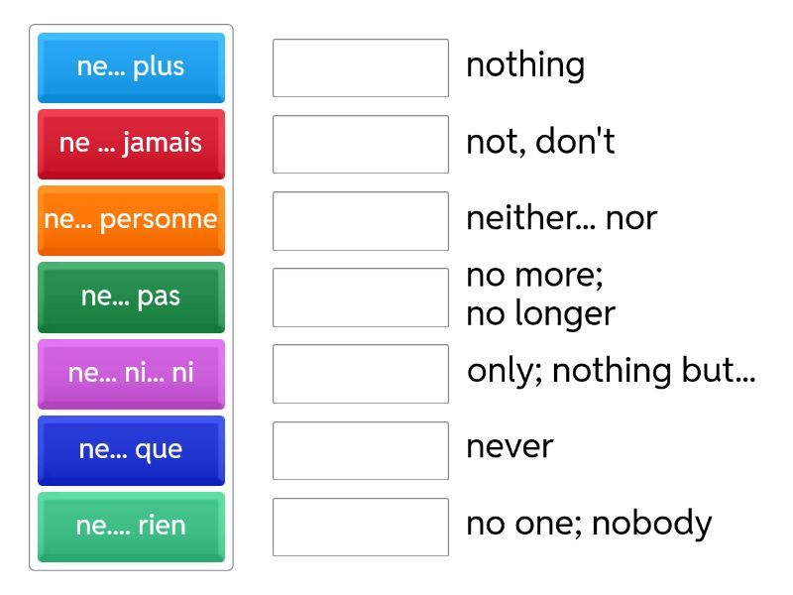The width and height of the screenshot is (793, 595).
Task: Click the orange "ne... personne" tile
Action: tap(131, 220)
